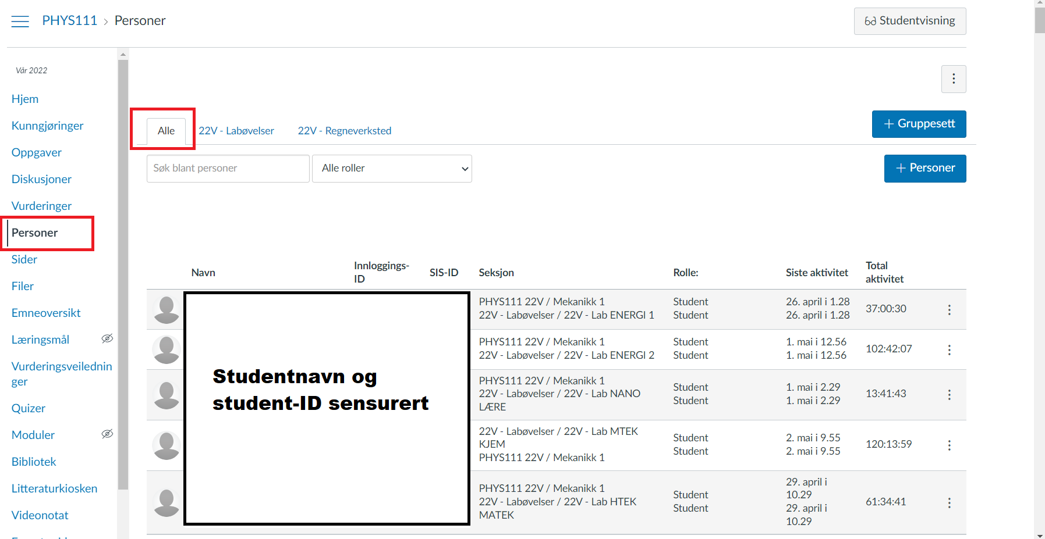The width and height of the screenshot is (1045, 539).
Task: Open row options for 37:00:30 student
Action: tap(949, 310)
